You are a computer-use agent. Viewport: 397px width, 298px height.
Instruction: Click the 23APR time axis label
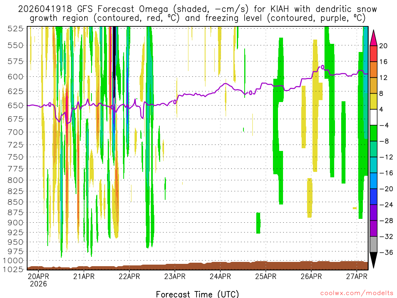(x=175, y=276)
